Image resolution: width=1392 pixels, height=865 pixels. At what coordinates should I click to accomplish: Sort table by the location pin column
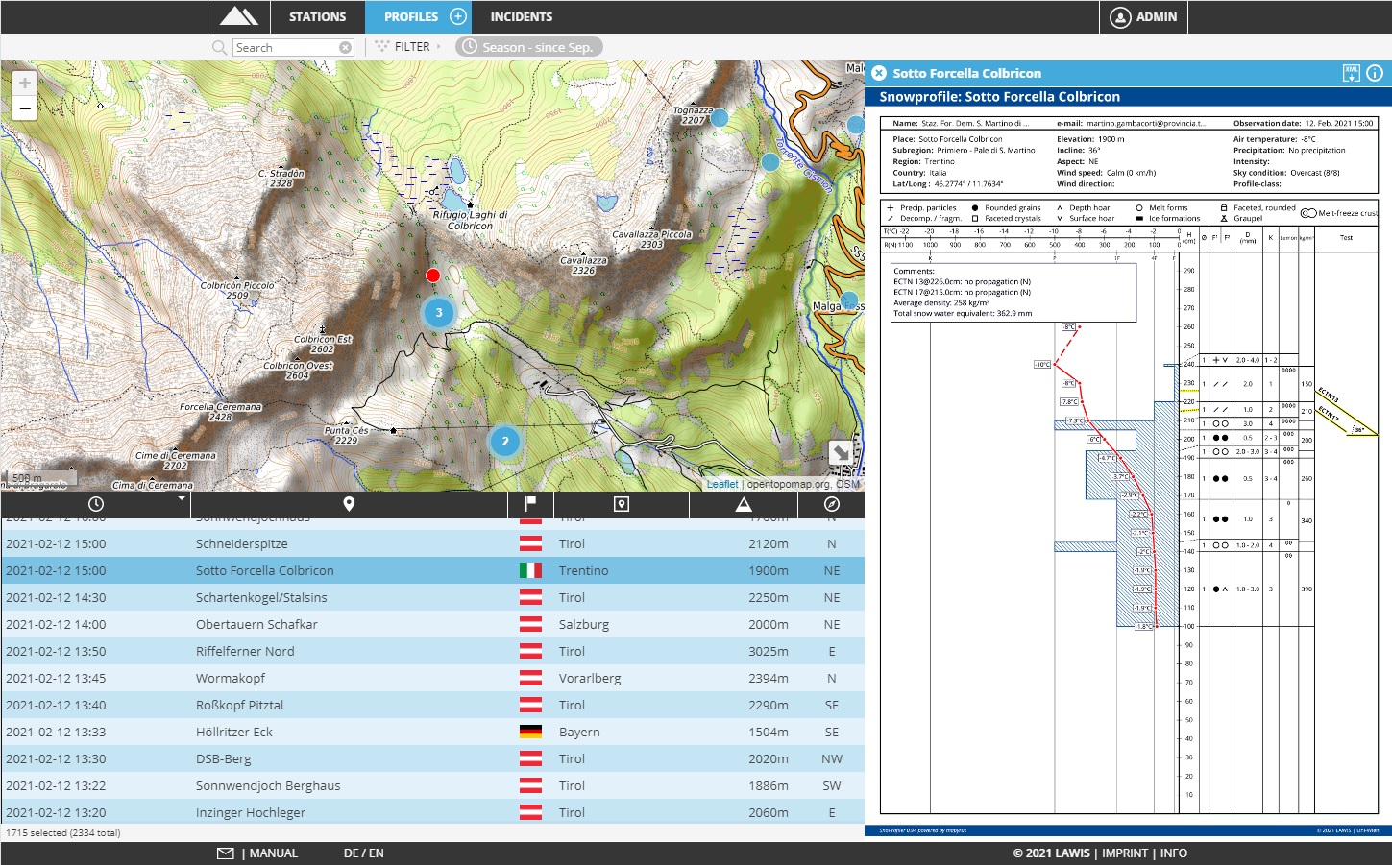[349, 504]
